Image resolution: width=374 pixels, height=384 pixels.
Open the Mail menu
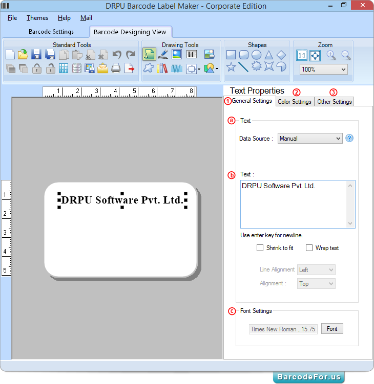[86, 18]
